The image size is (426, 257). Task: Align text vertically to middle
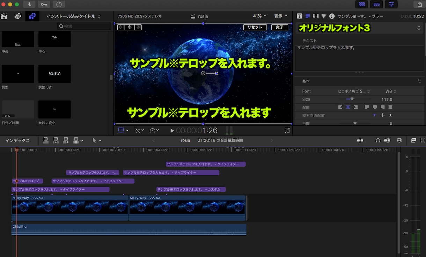coord(383,115)
